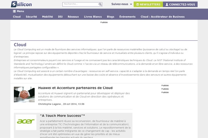Click the CONNECTEZ-VOUS button

(180, 4)
